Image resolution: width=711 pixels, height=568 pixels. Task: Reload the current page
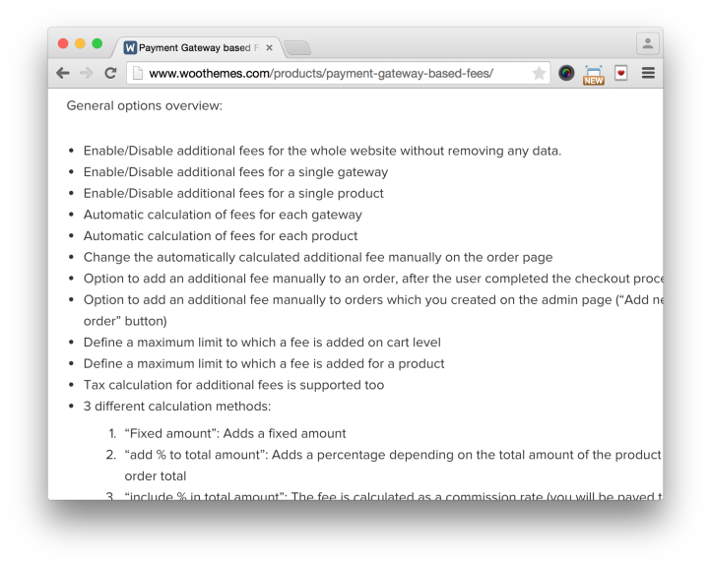point(110,73)
